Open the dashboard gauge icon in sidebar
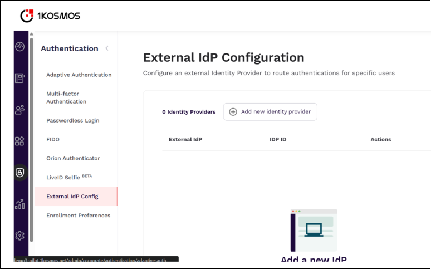 (x=20, y=47)
